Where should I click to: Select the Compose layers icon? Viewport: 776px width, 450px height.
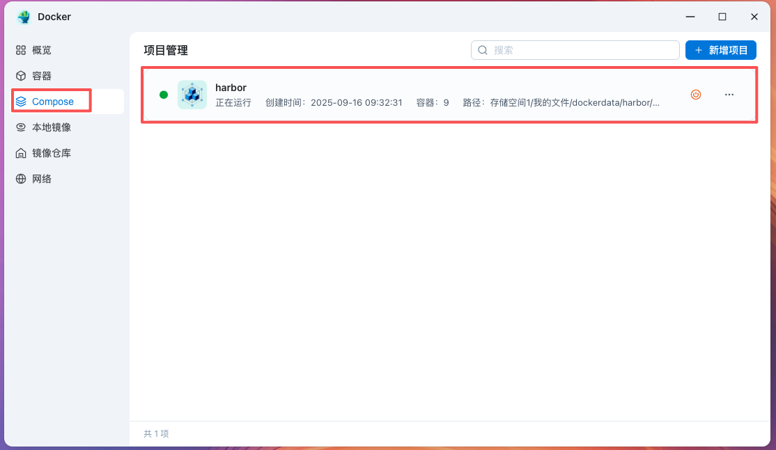[21, 102]
